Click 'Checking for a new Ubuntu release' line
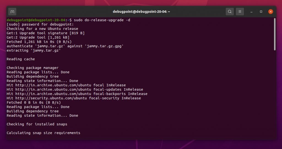 pos(42,29)
